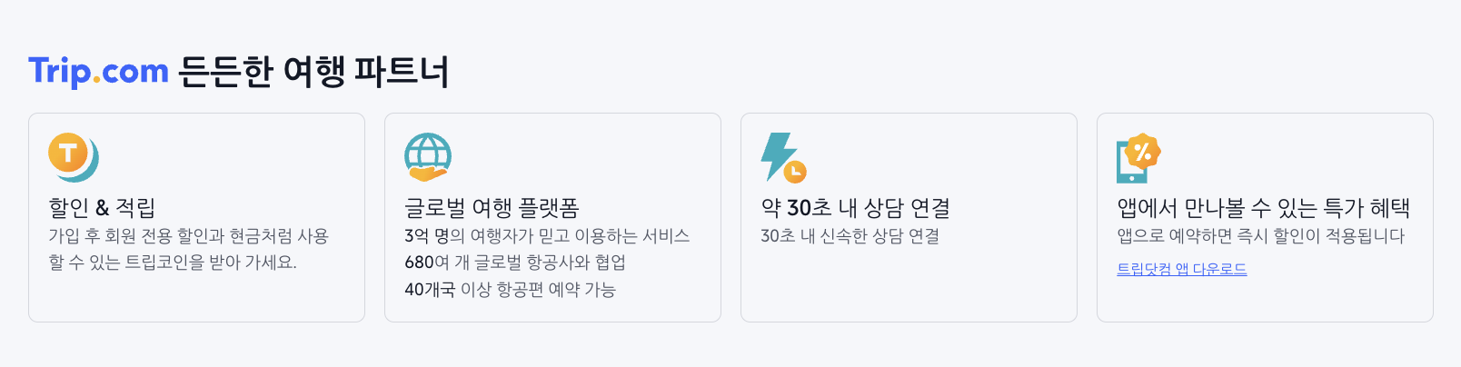Click the Trip.com logo text

[99, 71]
